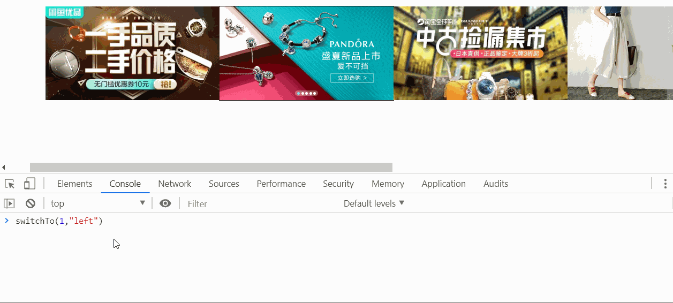Open the first banner with watches and phone

tap(132, 53)
